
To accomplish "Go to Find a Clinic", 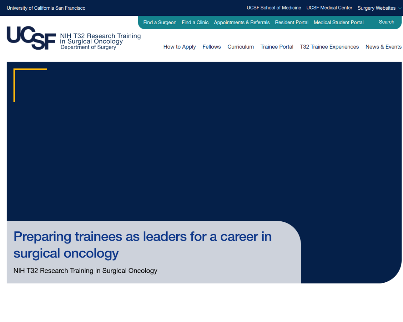I will tap(195, 22).
